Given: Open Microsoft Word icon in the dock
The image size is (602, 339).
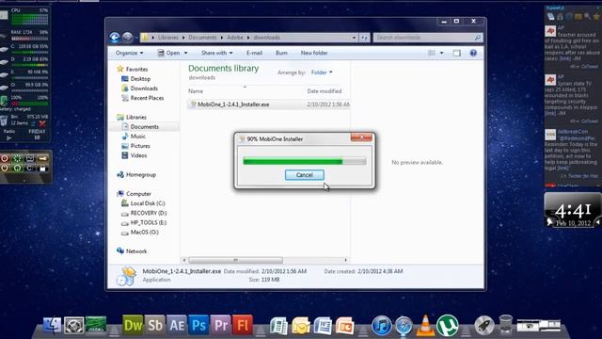Looking at the screenshot, I should pos(323,326).
